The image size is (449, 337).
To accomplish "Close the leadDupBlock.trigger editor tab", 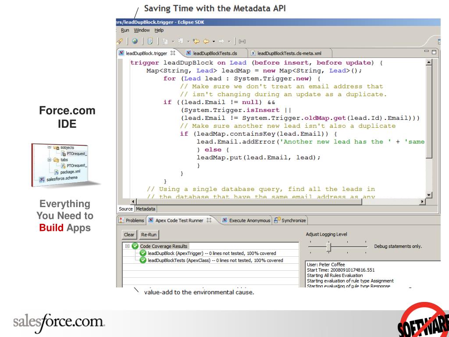I will click(173, 53).
